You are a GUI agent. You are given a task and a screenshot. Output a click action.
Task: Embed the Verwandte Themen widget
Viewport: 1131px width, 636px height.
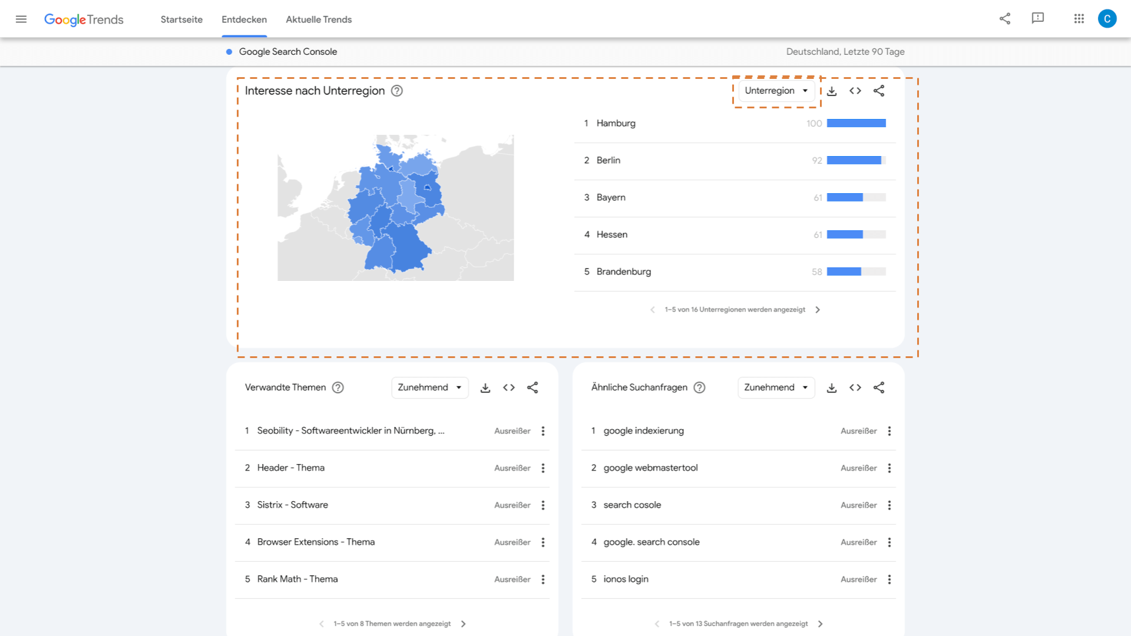[509, 387]
